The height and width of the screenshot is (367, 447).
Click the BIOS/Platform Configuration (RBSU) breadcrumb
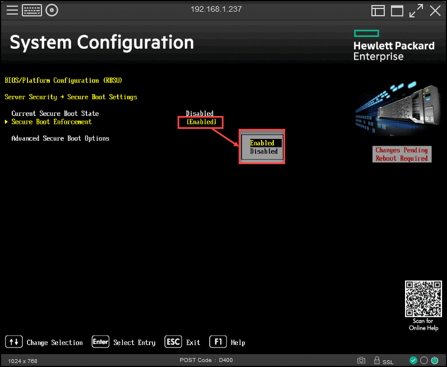click(63, 81)
